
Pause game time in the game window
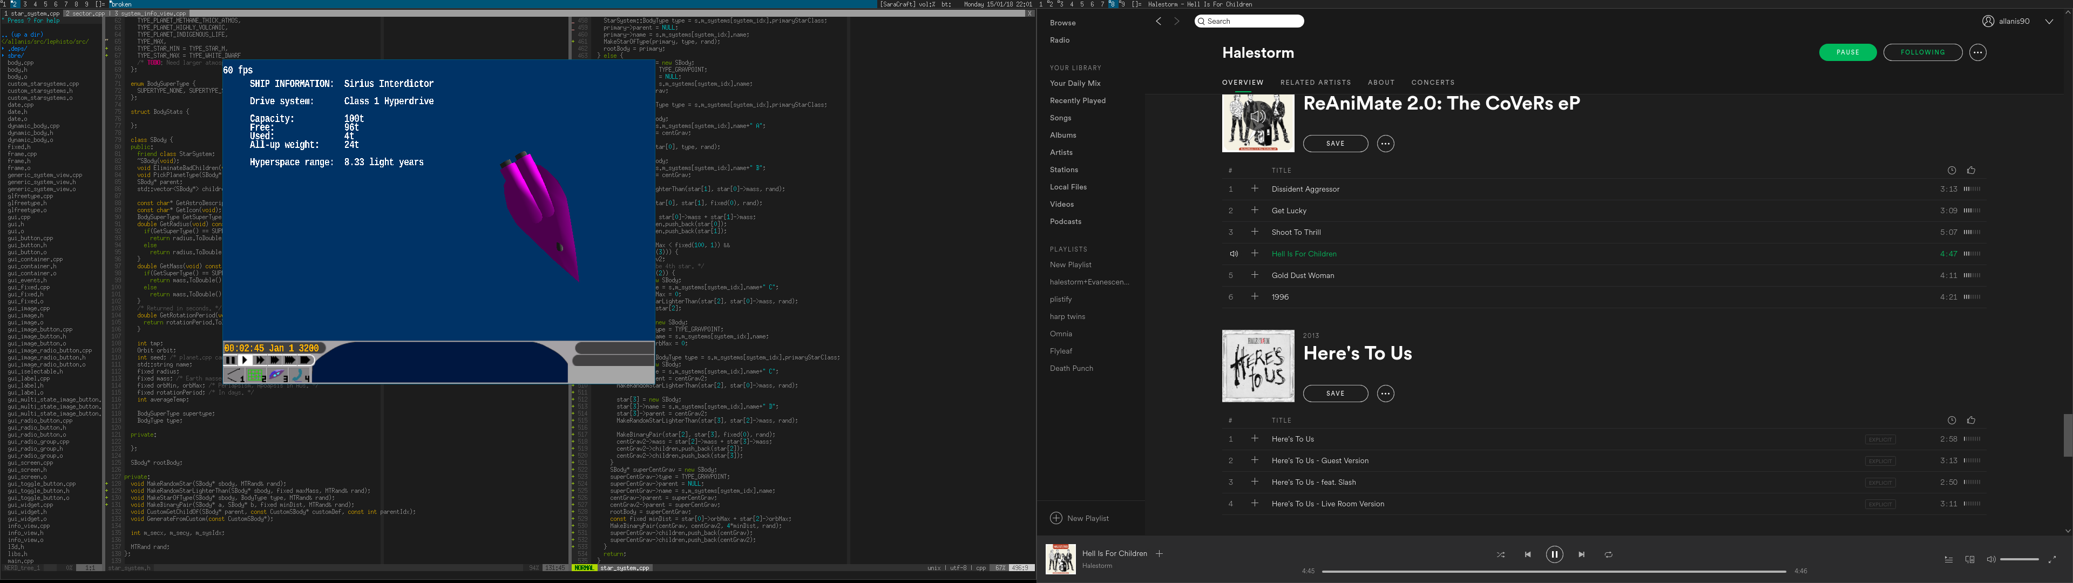pyautogui.click(x=231, y=360)
